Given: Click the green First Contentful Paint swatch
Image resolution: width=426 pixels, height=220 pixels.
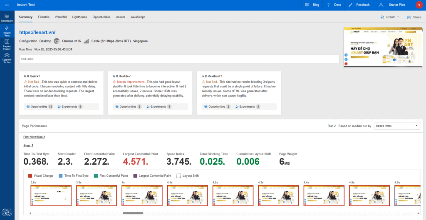Looking at the screenshot, I should click(x=96, y=176).
